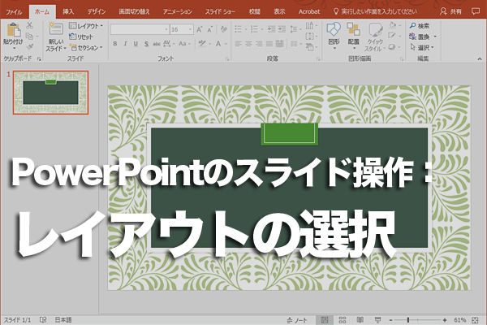Expand the Section (セクション) dropdown
Image resolution: width=487 pixels, height=325 pixels.
tap(87, 47)
